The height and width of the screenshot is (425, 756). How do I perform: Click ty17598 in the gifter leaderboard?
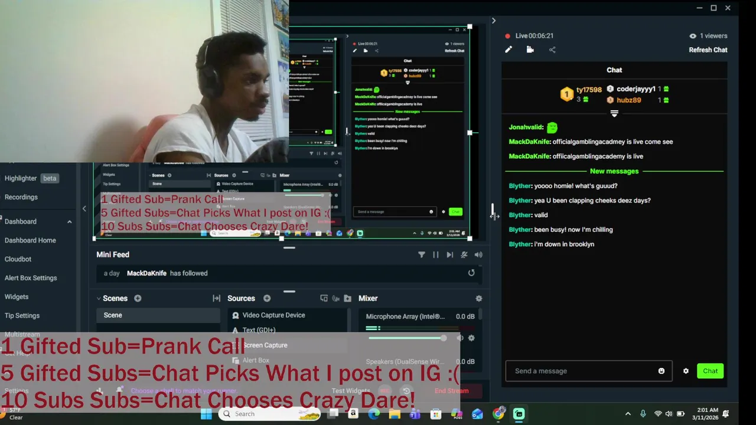point(589,90)
